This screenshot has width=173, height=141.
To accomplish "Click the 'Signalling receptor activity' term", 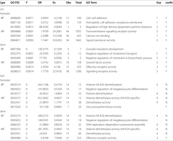I will 102,71.
